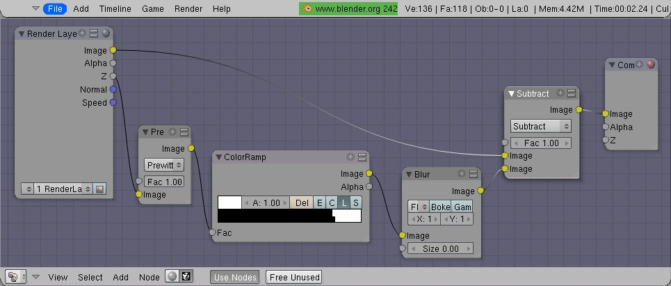Select E interpolation on ColorRamp
This screenshot has width=671, height=286.
click(319, 202)
